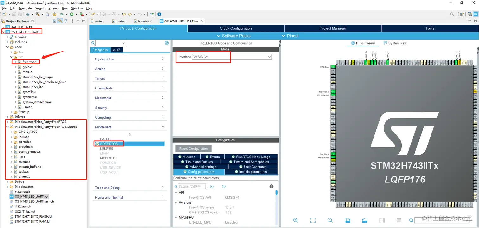Switch to System view
The height and width of the screenshot is (228, 479).
click(x=395, y=43)
